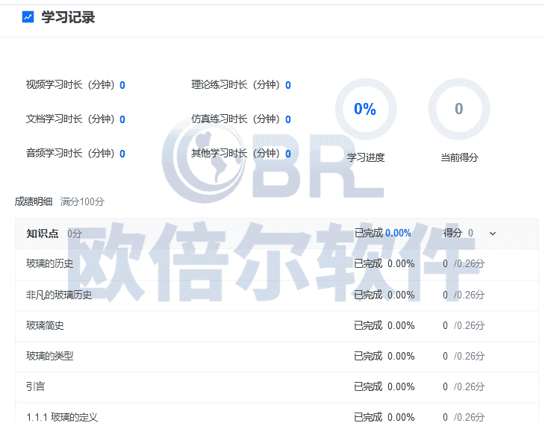
Task: Open 1.1.1 玻璃的定义 item
Action: click(62, 416)
